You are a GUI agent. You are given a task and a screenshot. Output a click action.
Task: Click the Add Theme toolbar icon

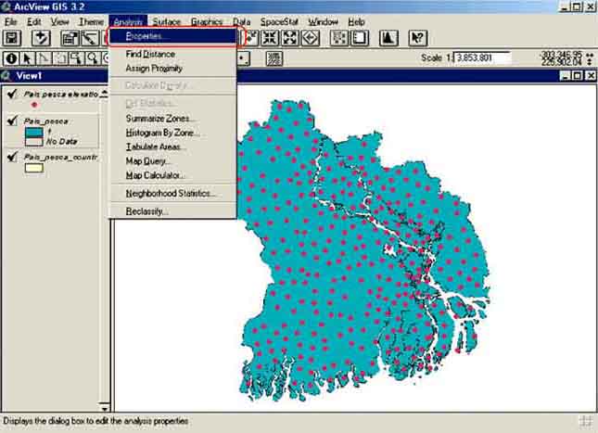pos(41,39)
